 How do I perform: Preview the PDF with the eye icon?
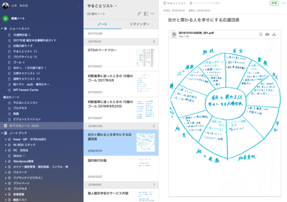(267, 34)
